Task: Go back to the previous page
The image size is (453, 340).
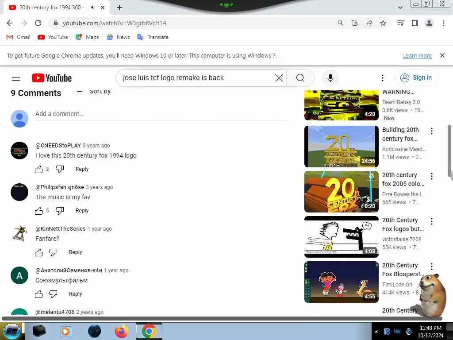Action: tap(10, 23)
